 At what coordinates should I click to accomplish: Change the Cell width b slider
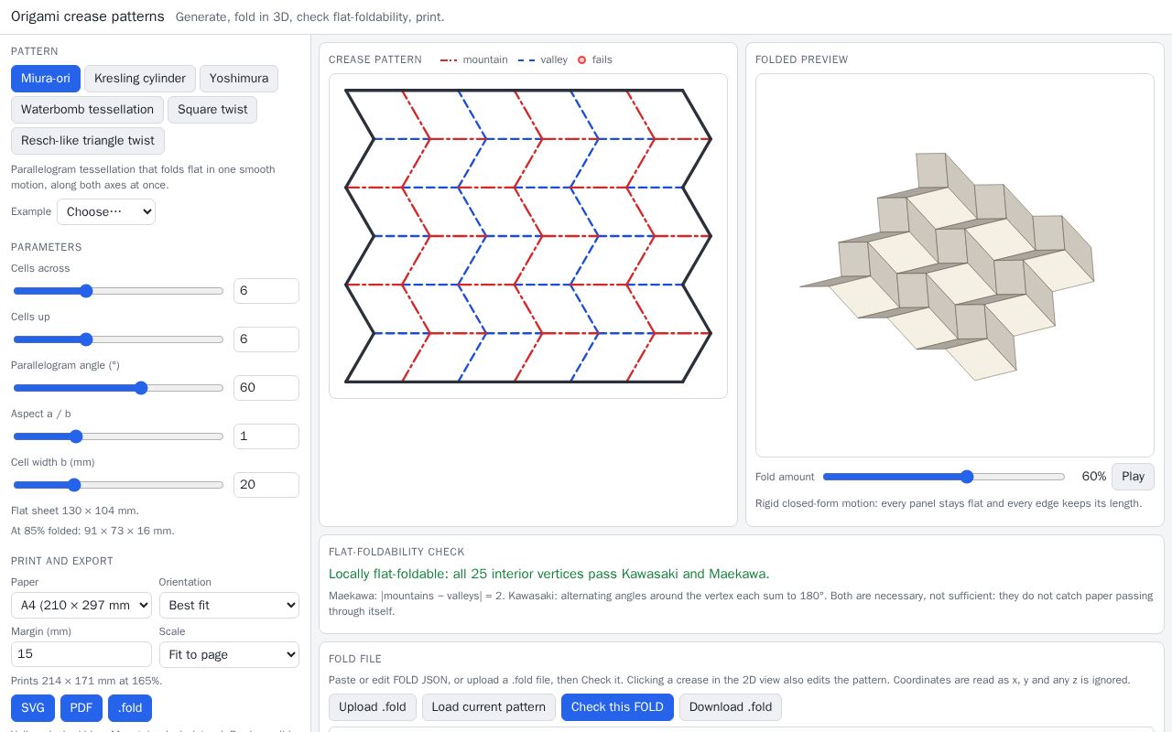click(x=118, y=485)
